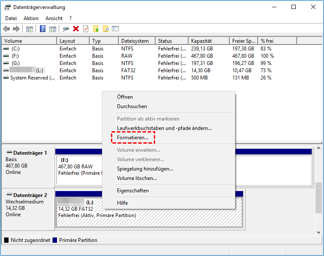
Task: Open the Datei menu
Action: click(x=11, y=18)
